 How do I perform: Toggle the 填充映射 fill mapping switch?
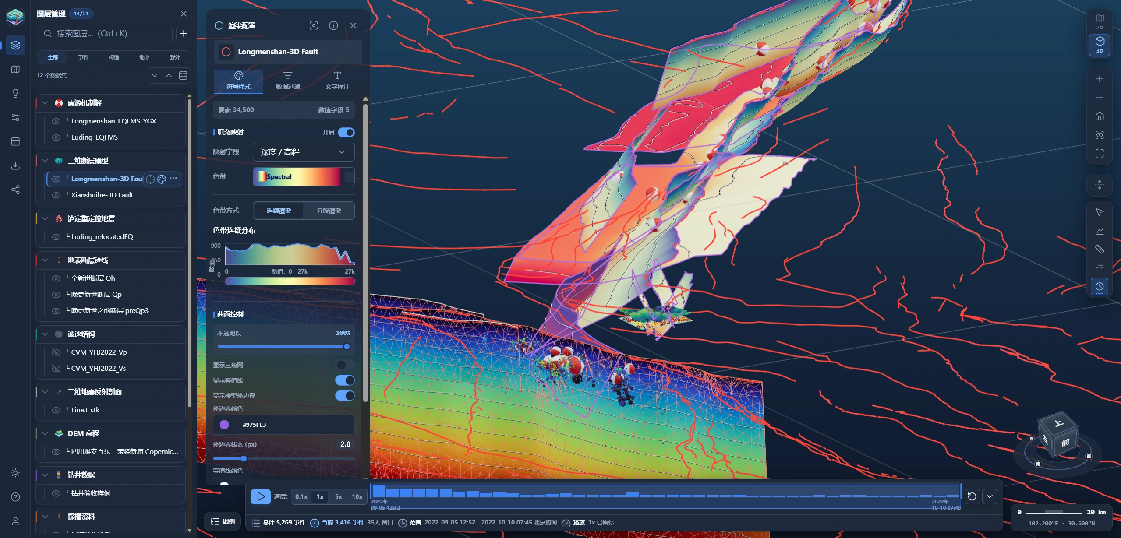coord(346,132)
